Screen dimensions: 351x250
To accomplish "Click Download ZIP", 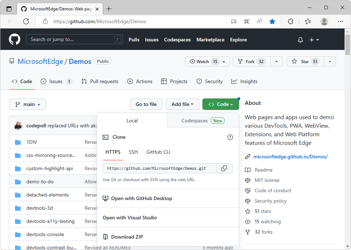I will coord(127,236).
